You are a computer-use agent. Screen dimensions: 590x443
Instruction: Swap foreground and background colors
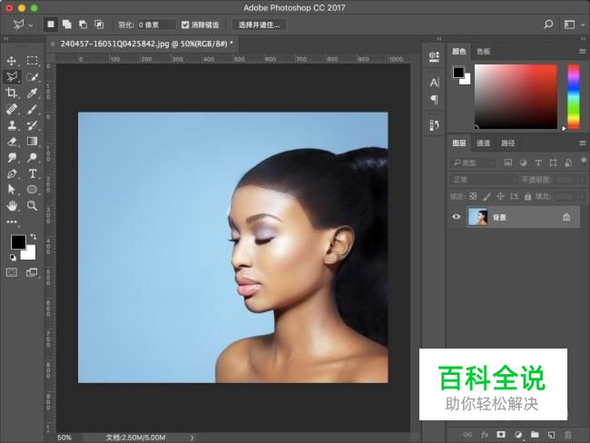click(33, 236)
